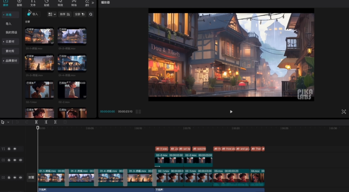Click the grid icon beside the timecode
Viewport: 349px width, 192px height.
(138, 112)
